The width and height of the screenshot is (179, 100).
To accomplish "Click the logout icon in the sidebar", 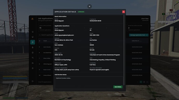I will 33,81.
